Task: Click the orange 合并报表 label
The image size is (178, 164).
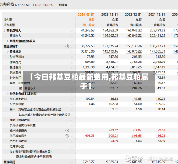Action: (89, 25)
